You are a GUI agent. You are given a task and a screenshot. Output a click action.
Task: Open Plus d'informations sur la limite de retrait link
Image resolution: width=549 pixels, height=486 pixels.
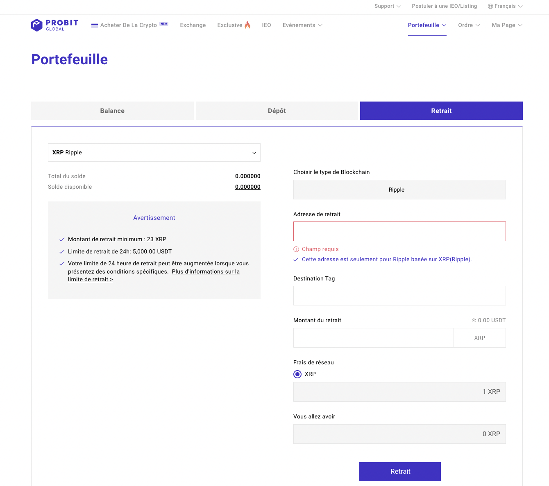(x=206, y=271)
